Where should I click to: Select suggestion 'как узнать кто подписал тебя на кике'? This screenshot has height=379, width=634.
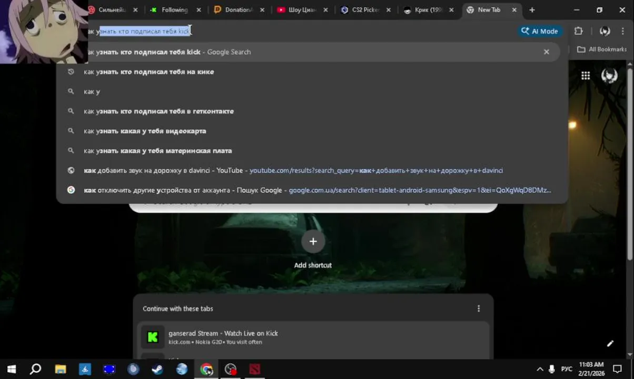pyautogui.click(x=311, y=72)
